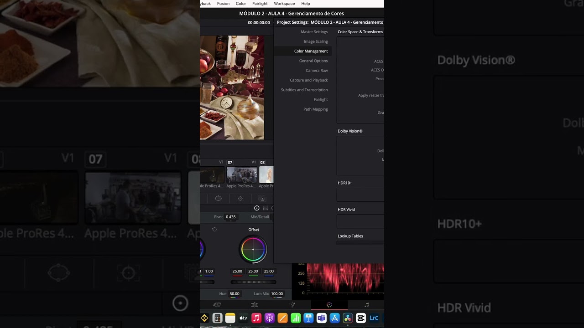
Task: Click the red waveform scope display
Action: click(x=345, y=278)
